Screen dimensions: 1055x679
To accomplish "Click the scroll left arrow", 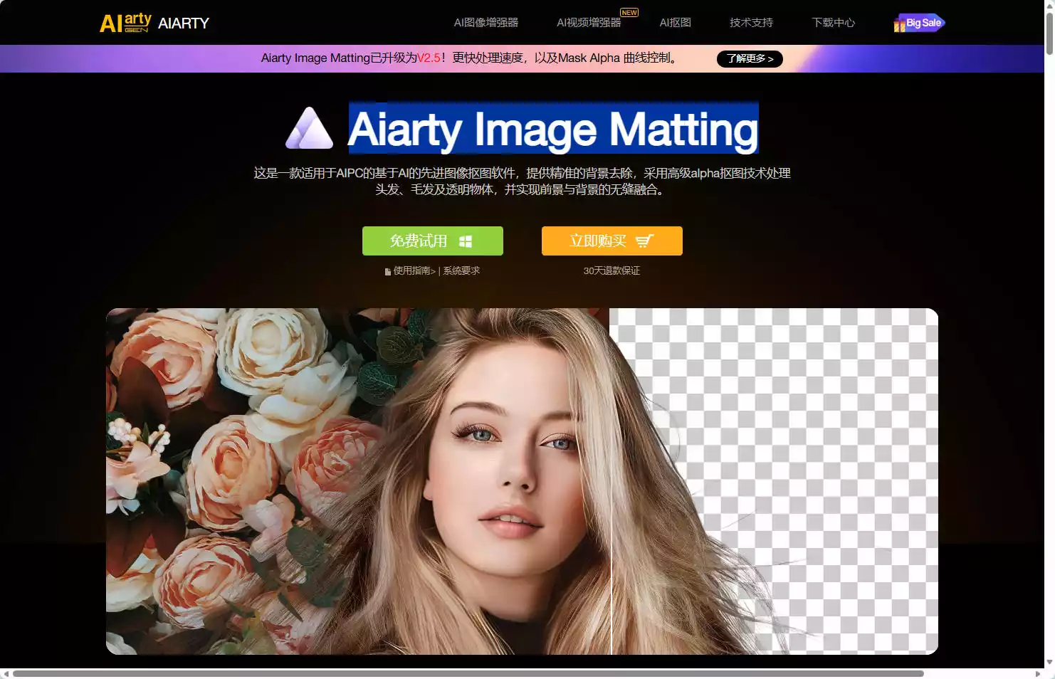I will 6,673.
